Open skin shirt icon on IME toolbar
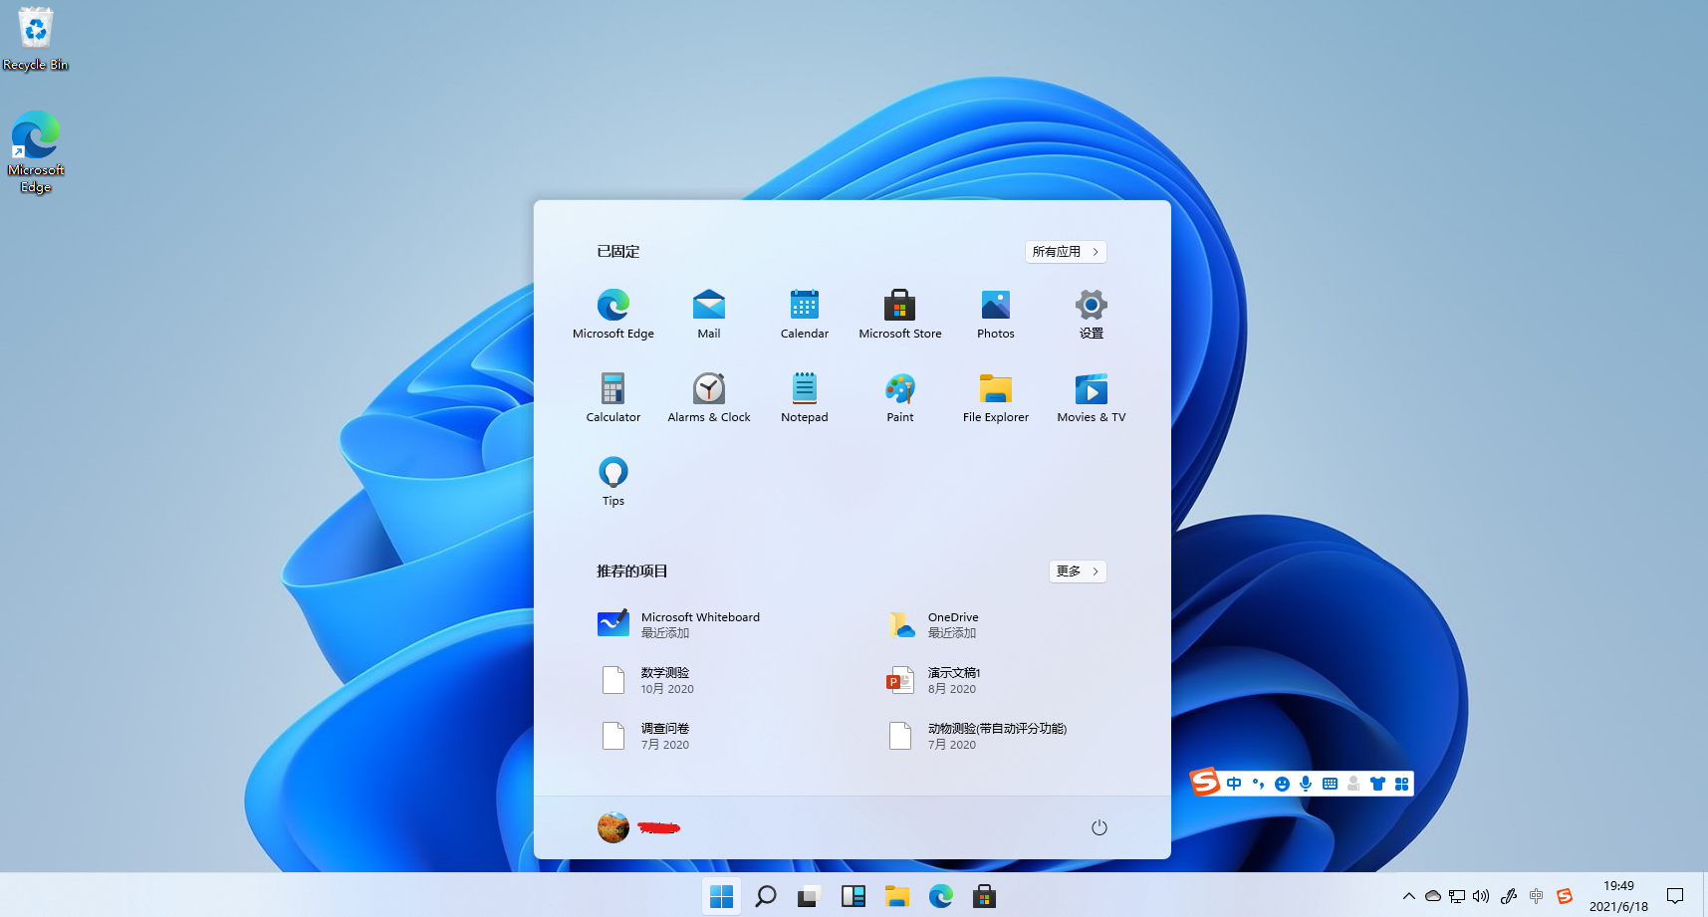 pos(1377,784)
